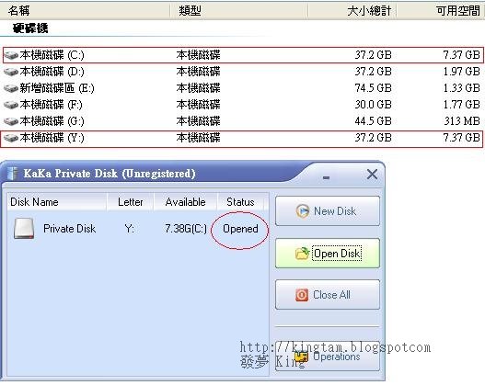The image size is (485, 385).
Task: Click the drive icon for 本機磁碟 (Y:)
Action: coord(11,138)
